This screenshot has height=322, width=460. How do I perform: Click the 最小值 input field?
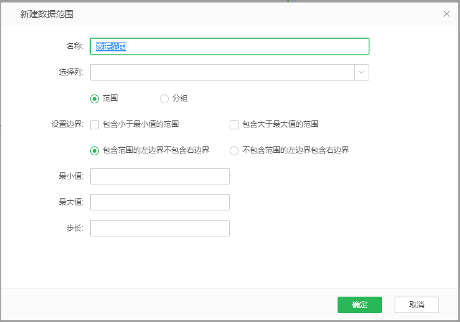160,176
